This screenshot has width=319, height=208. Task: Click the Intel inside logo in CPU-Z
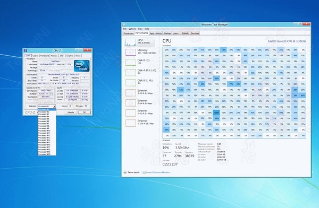click(82, 66)
